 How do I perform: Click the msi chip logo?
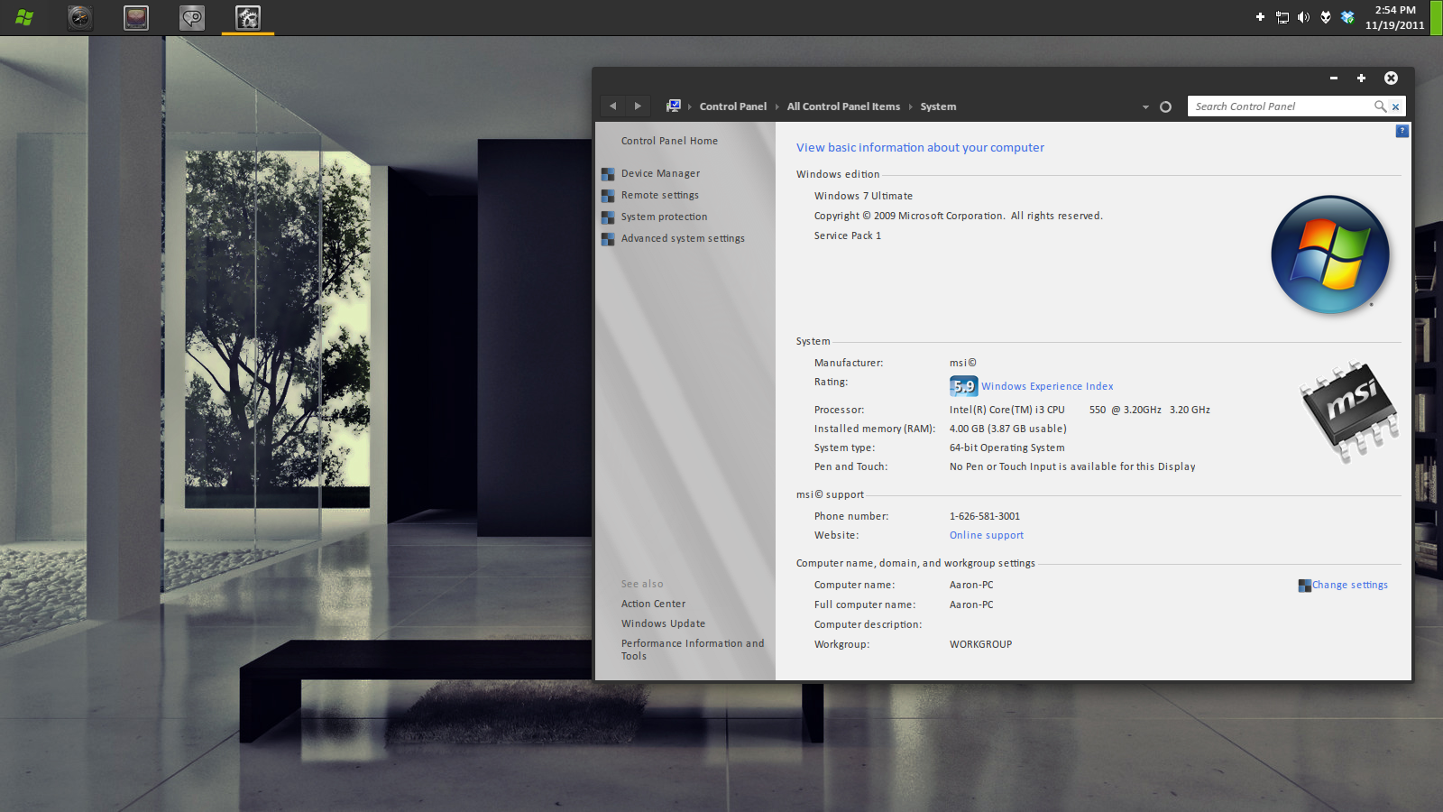pos(1349,411)
